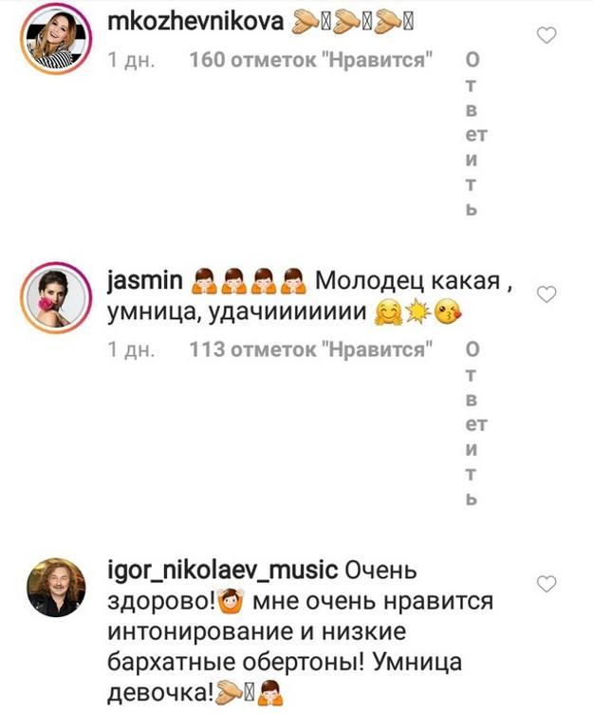Image resolution: width=593 pixels, height=714 pixels.
Task: Like the igor_nikolaev_music comment with the heart
Action: pyautogui.click(x=547, y=583)
